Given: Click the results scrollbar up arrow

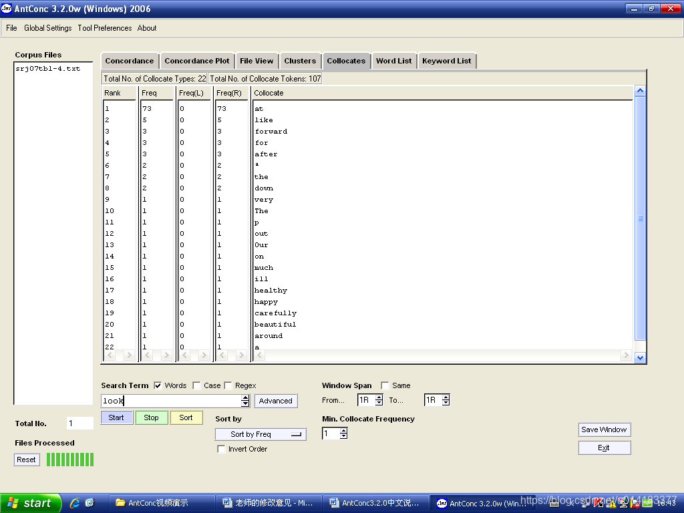Looking at the screenshot, I should point(640,91).
